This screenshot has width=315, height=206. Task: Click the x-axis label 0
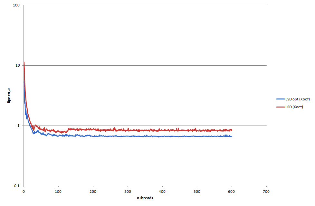[x=24, y=192]
